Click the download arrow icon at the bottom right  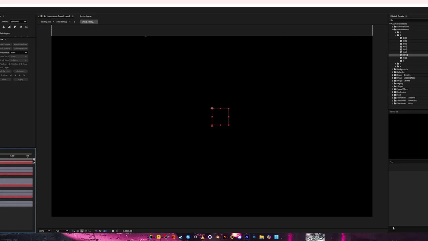point(394,229)
